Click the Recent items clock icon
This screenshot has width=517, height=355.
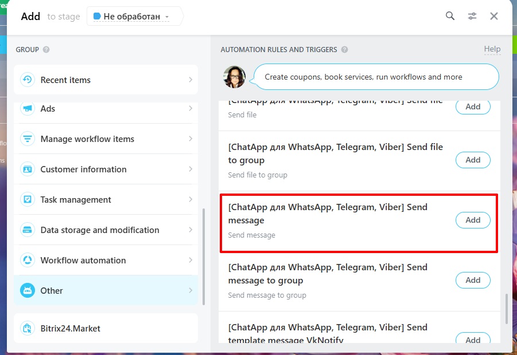tap(27, 80)
